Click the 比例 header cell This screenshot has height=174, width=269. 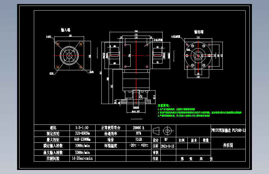click(182, 140)
